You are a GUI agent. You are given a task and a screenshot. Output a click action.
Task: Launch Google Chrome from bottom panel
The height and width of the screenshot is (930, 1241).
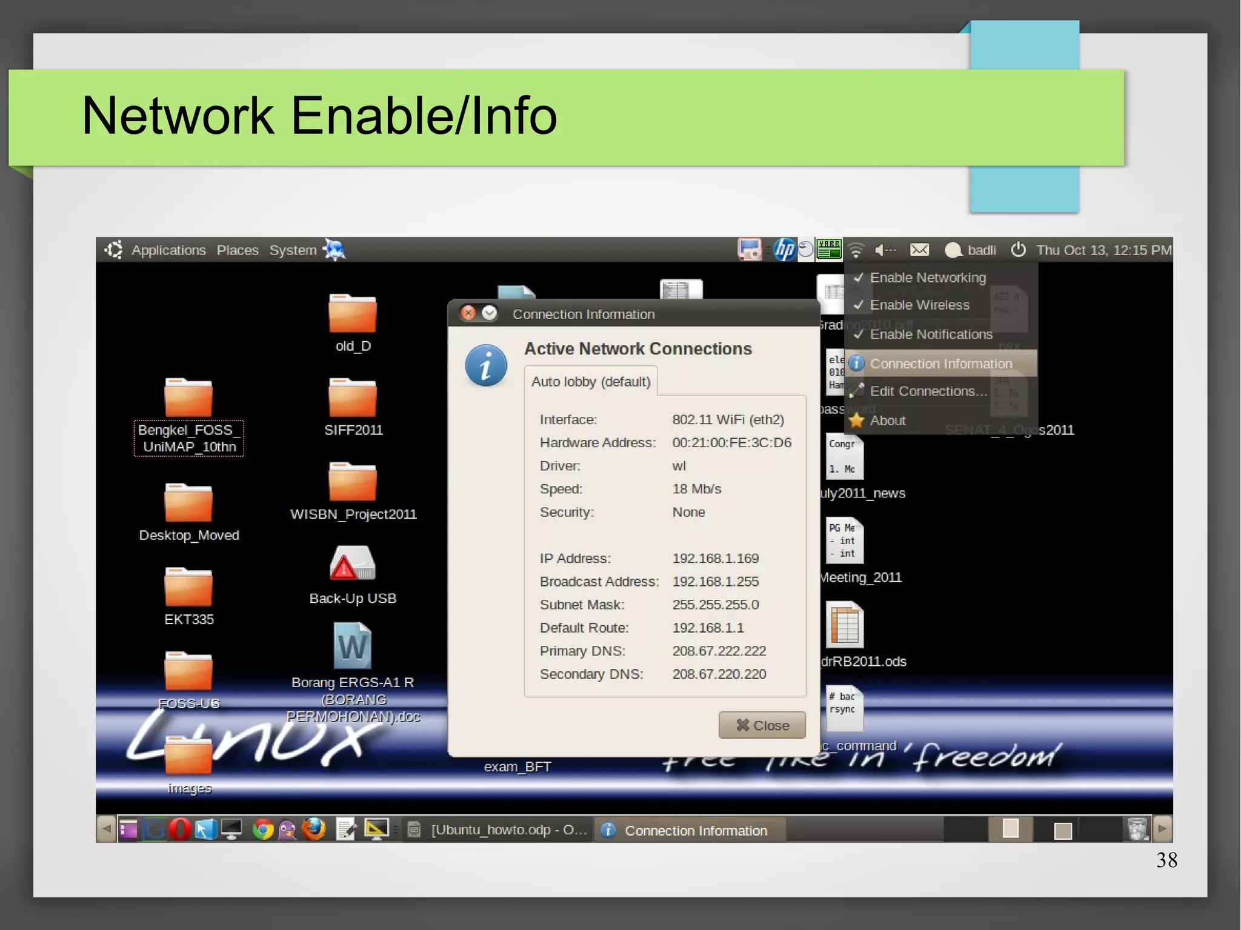263,829
